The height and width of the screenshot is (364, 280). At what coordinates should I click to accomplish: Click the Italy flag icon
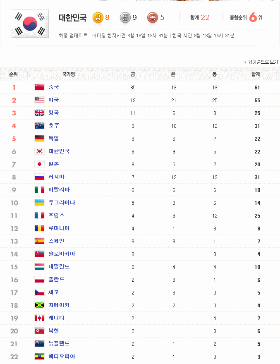39,190
